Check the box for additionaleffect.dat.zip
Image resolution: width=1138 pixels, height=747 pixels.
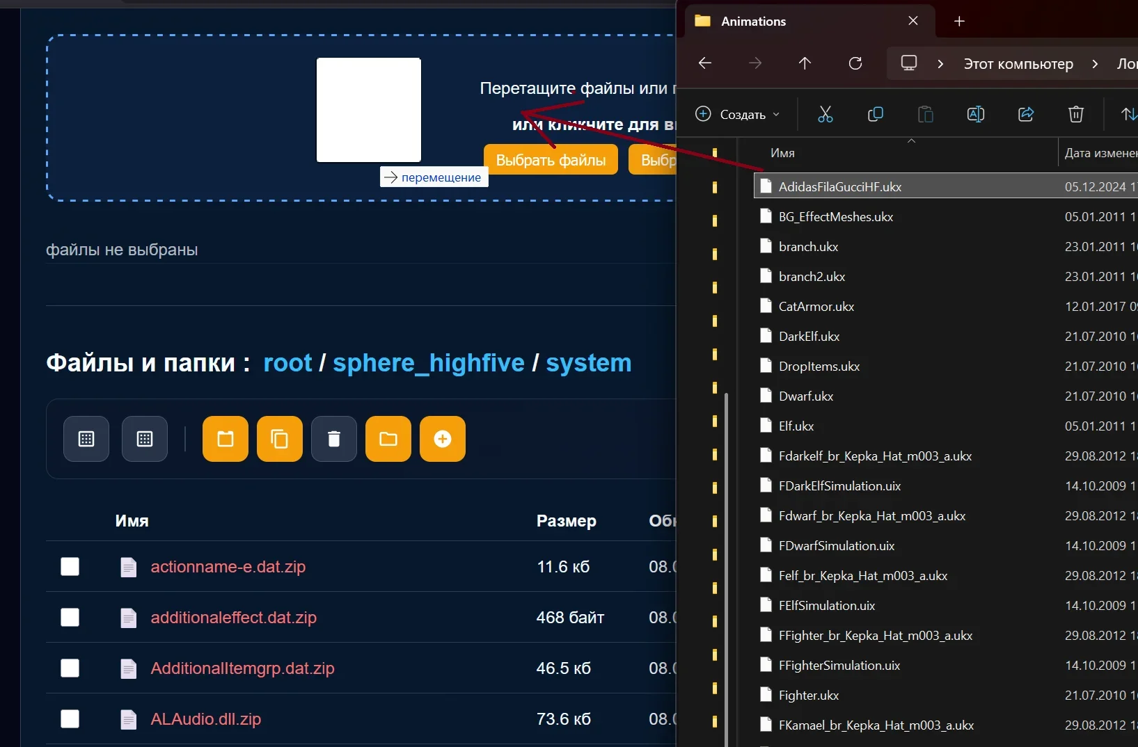[70, 618]
